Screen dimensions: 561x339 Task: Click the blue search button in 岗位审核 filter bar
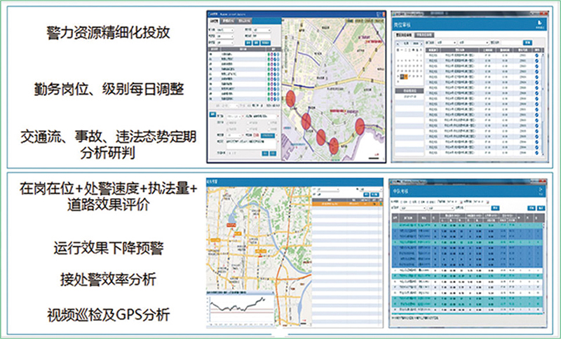(x=527, y=42)
